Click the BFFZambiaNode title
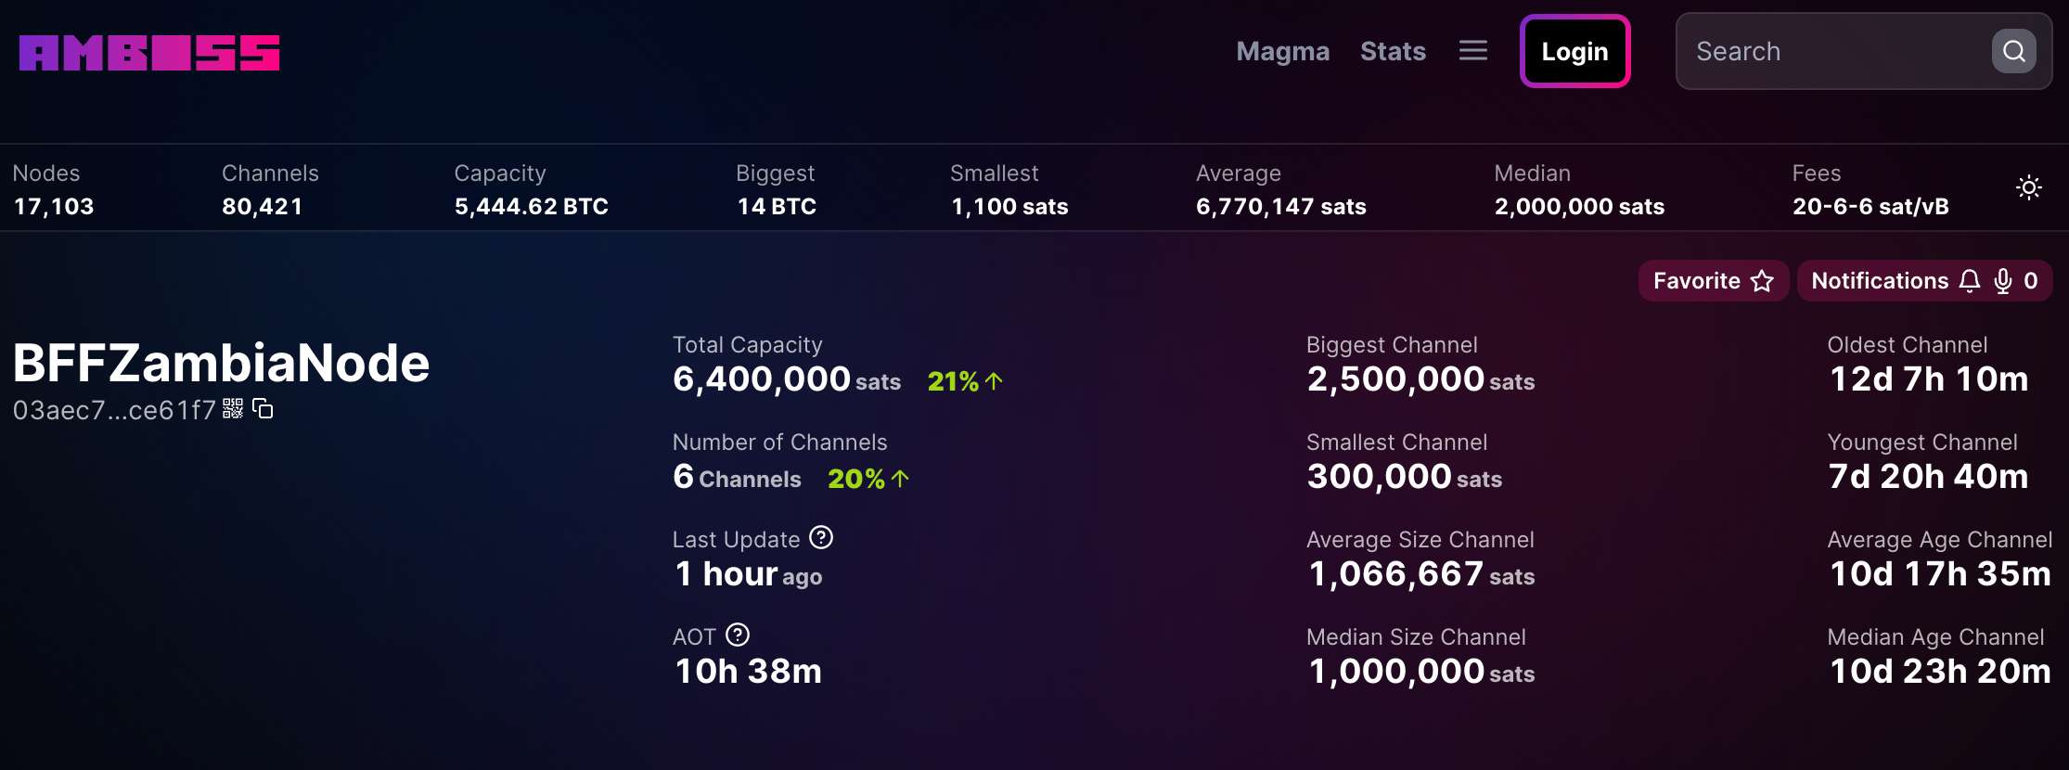The image size is (2069, 770). coord(221,363)
